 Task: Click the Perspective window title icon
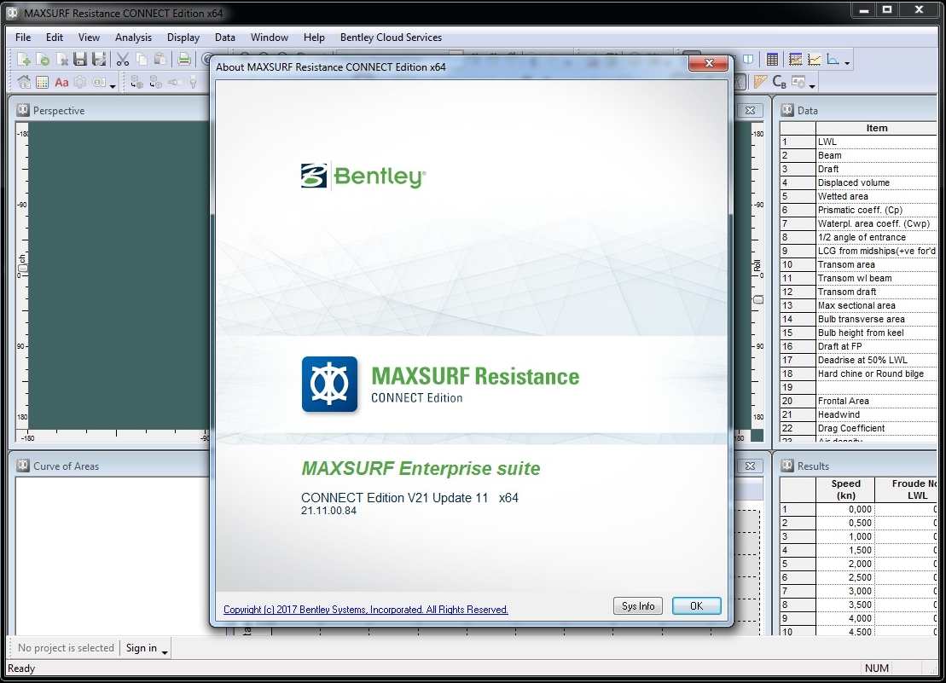[23, 110]
